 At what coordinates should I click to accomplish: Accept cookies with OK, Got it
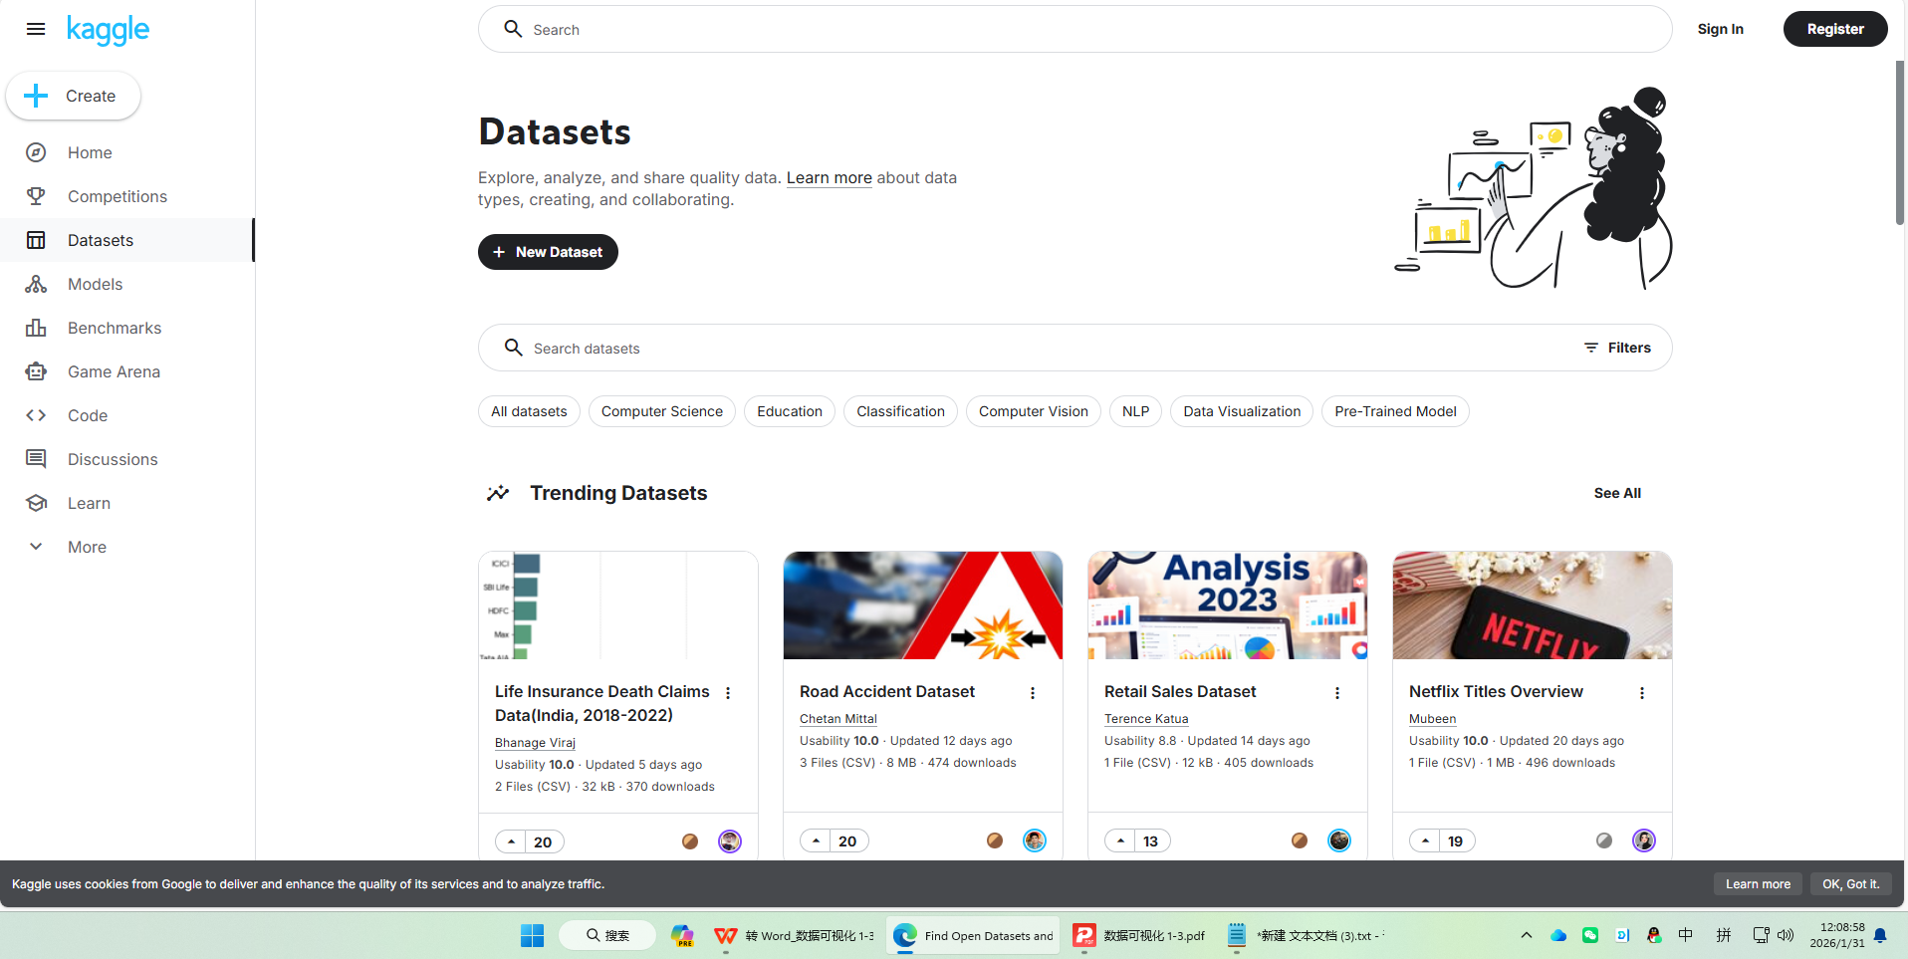(1851, 884)
